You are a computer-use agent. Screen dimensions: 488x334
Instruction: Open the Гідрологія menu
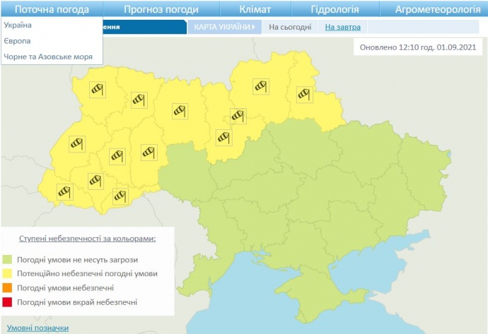pyautogui.click(x=335, y=9)
